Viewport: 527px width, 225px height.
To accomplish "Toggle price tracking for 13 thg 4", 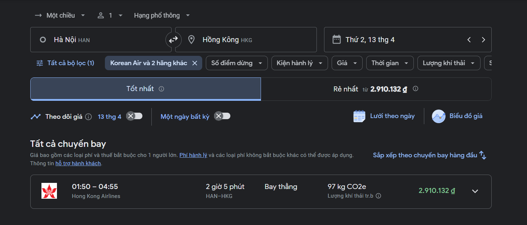I will [134, 116].
